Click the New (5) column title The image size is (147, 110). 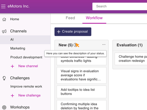pyautogui.click(x=66, y=45)
